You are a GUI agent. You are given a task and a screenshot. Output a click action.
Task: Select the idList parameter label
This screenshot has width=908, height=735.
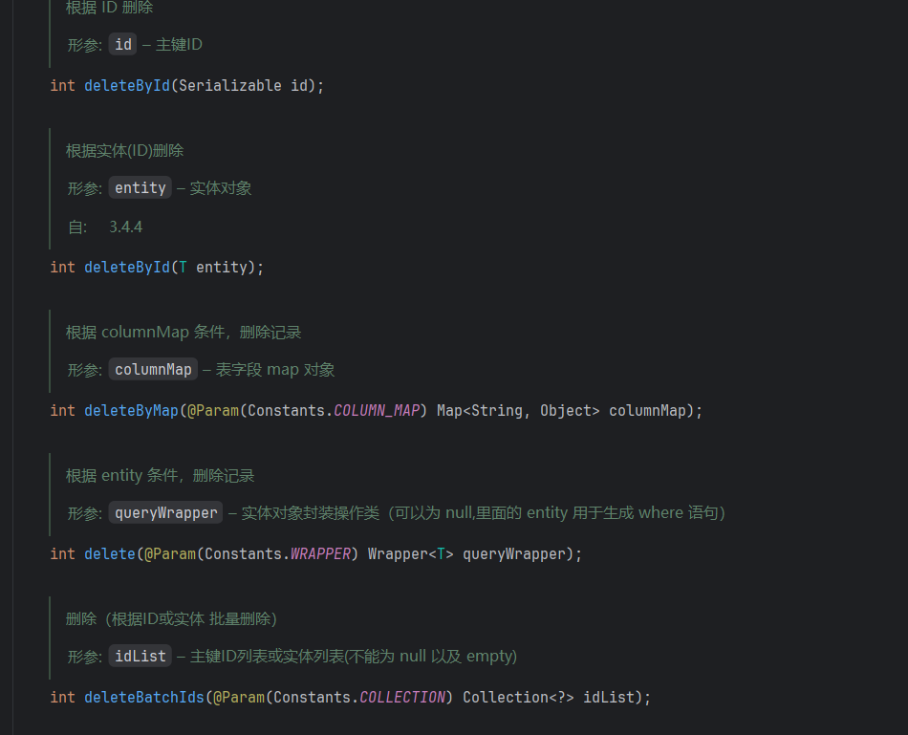(x=140, y=656)
